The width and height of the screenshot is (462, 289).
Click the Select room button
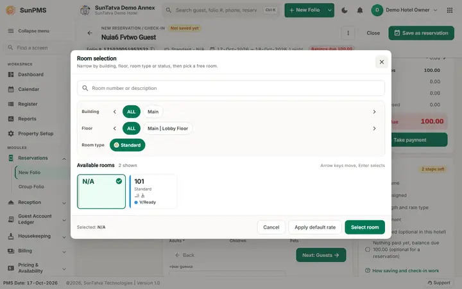point(364,227)
